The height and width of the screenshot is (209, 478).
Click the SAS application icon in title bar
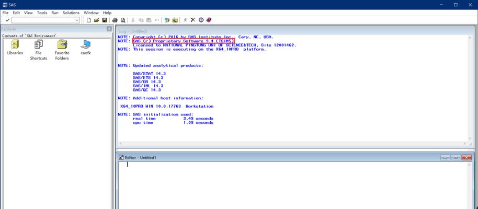pos(5,5)
